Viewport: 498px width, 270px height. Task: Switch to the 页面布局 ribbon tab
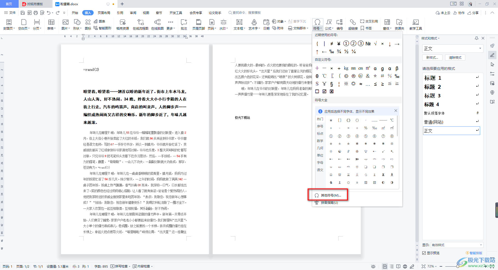pos(104,13)
